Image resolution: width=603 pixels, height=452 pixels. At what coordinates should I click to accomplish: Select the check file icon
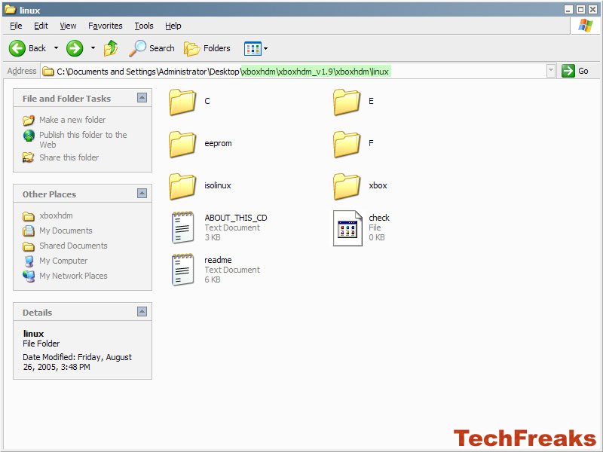[x=347, y=228]
